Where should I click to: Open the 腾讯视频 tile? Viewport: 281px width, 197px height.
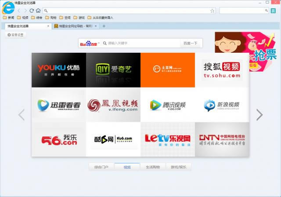pyautogui.click(x=168, y=105)
